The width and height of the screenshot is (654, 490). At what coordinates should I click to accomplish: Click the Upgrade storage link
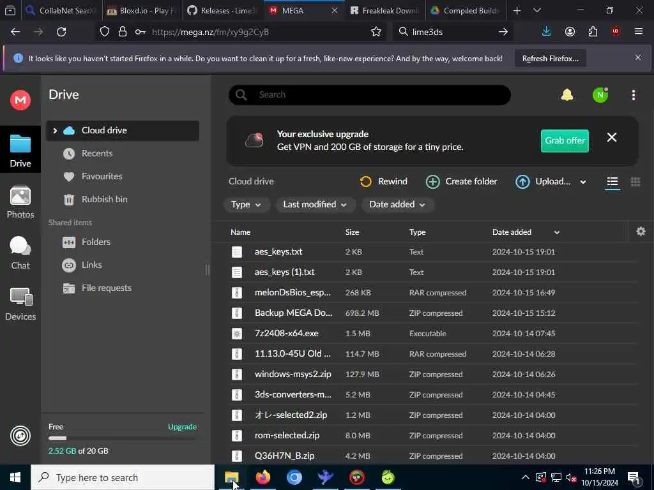[182, 427]
